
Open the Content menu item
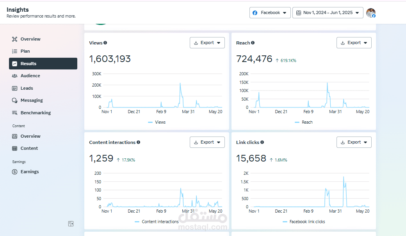43,148
